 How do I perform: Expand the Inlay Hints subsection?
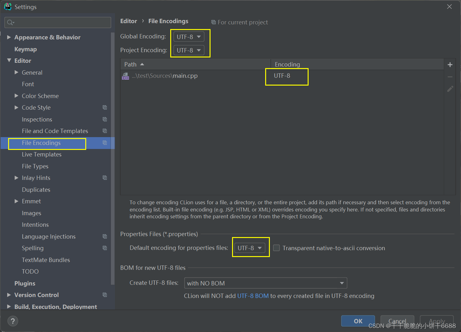click(x=16, y=178)
